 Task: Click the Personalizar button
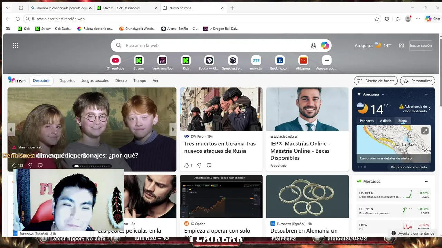pos(417,81)
